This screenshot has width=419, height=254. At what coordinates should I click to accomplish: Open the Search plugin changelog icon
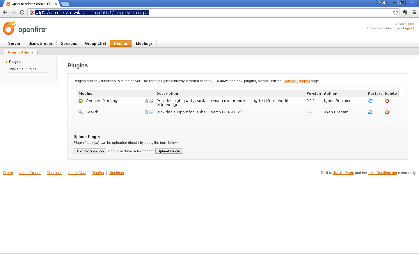click(x=151, y=112)
